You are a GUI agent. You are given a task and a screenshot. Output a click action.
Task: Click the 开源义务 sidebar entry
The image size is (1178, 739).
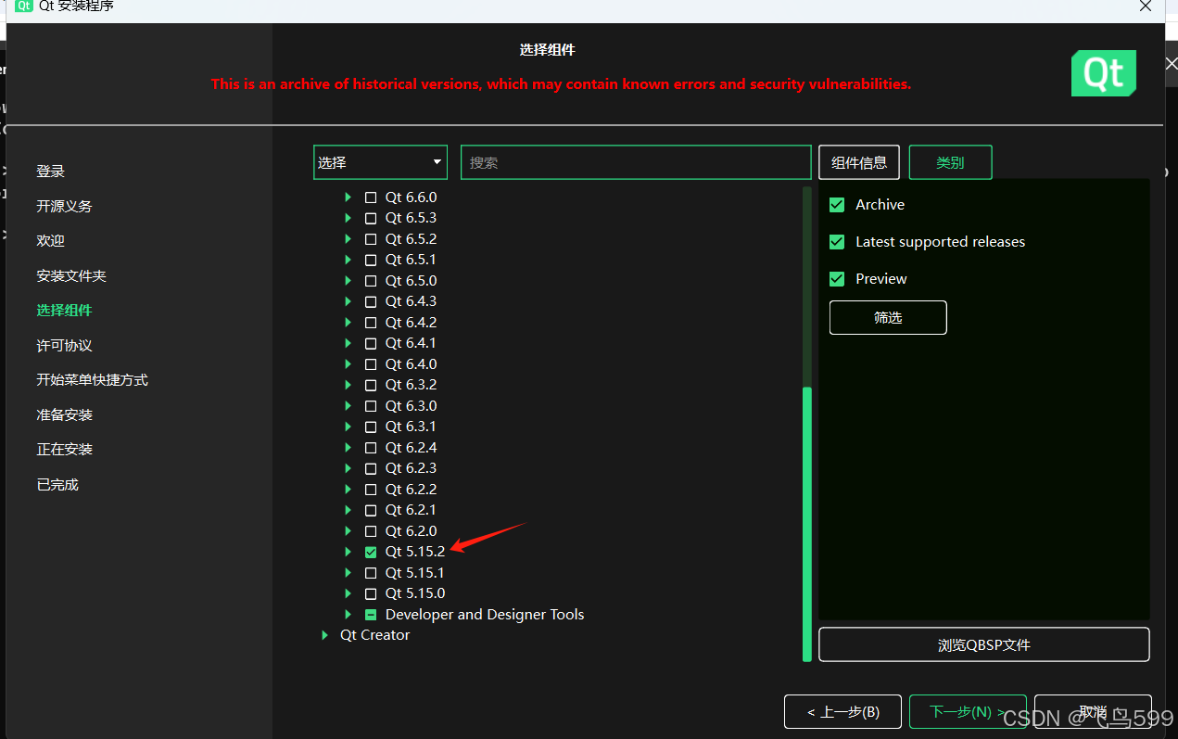point(65,207)
